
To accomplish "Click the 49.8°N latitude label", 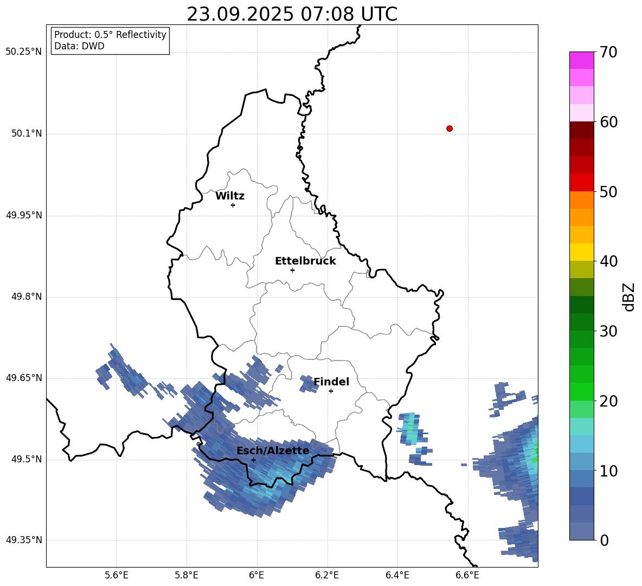I will tap(27, 297).
